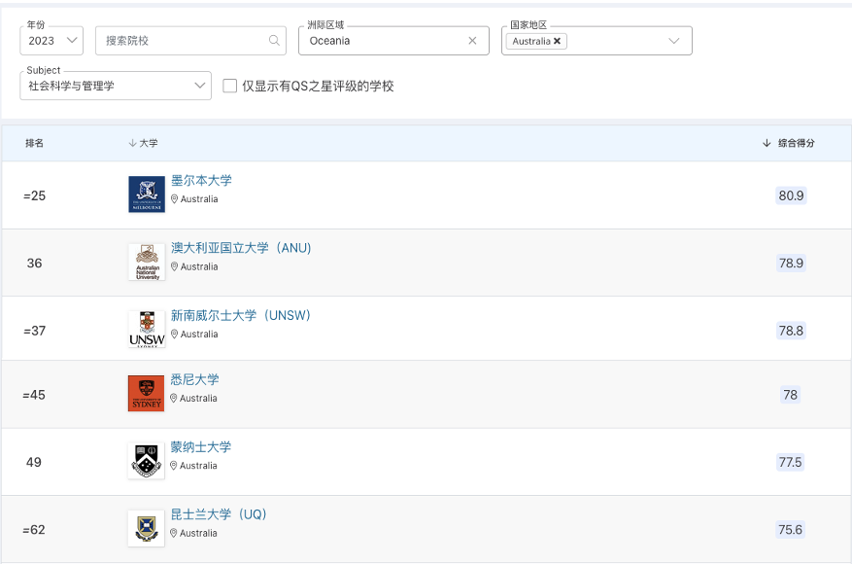The image size is (852, 564).
Task: Open 蒙纳士大学 link
Action: pos(200,447)
